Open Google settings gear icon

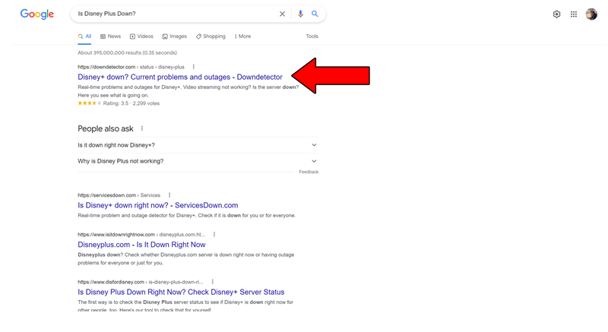tap(556, 14)
